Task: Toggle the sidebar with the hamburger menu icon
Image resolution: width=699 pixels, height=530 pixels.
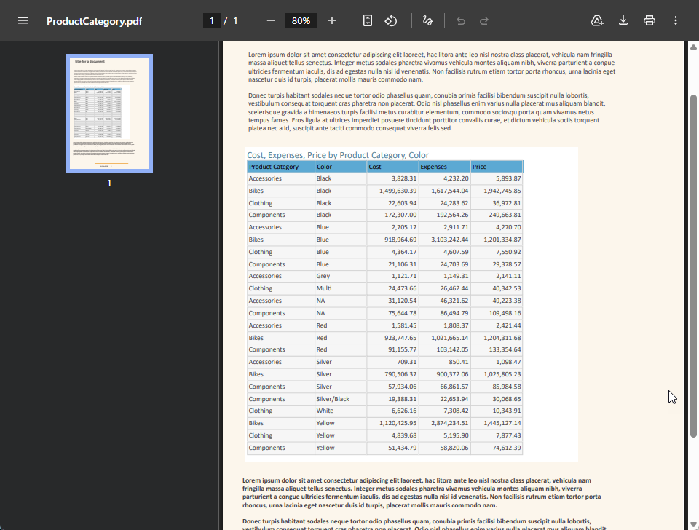Action: tap(23, 20)
